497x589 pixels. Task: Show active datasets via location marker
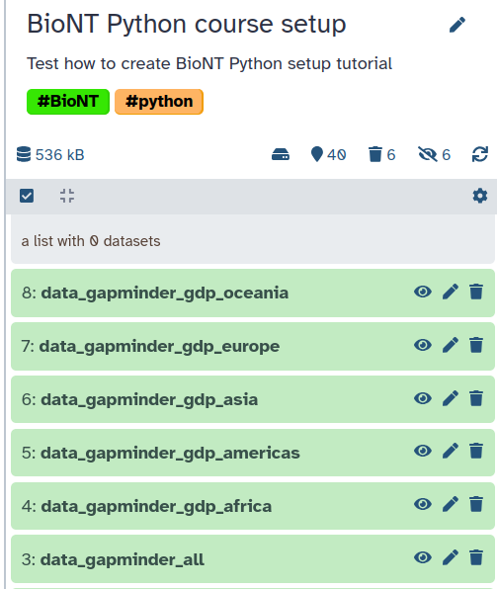pos(328,155)
